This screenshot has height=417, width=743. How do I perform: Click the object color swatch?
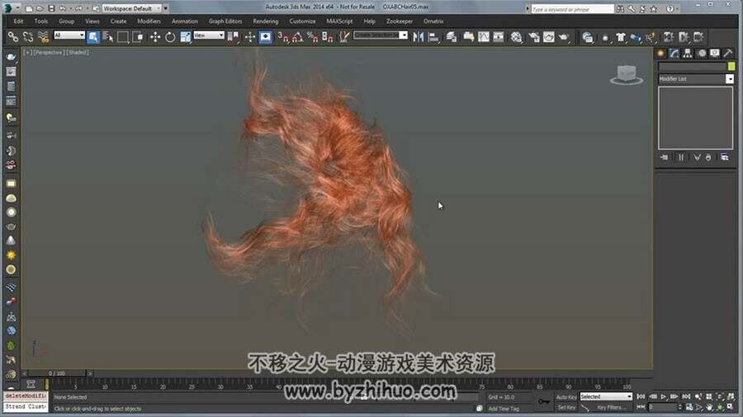[731, 67]
